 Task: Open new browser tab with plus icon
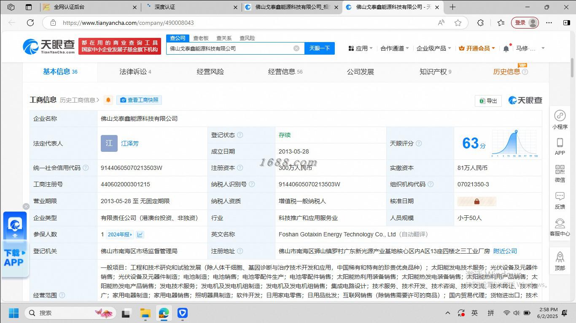coord(452,7)
